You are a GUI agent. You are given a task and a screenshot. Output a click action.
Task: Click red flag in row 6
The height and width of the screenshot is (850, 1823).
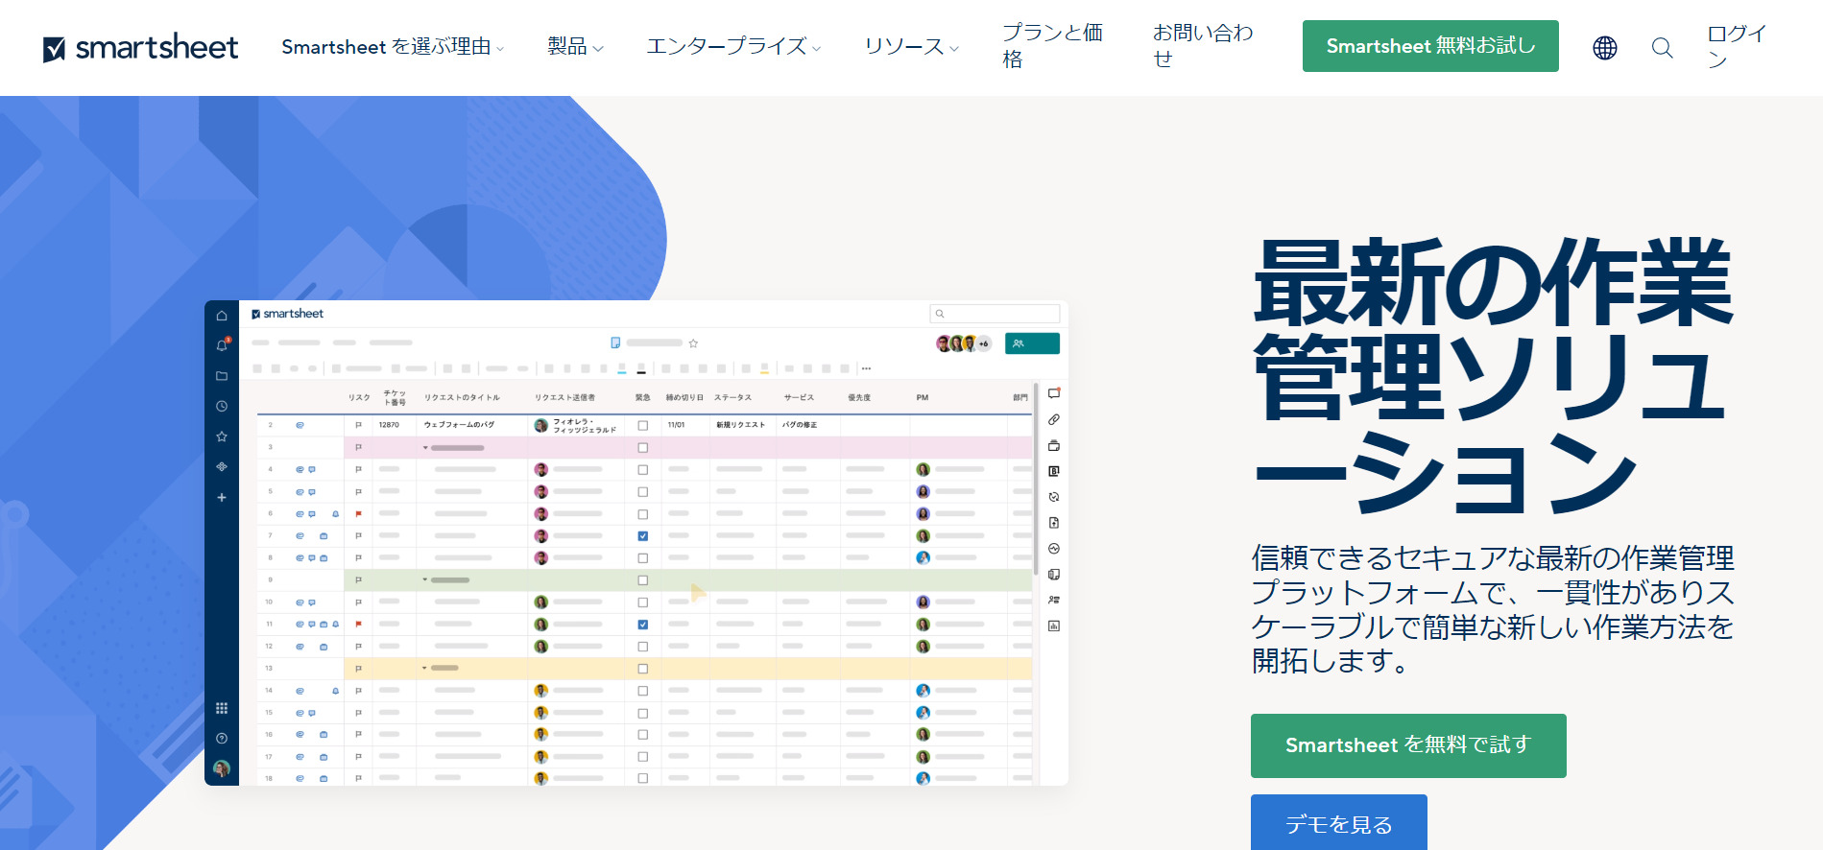[x=358, y=514]
